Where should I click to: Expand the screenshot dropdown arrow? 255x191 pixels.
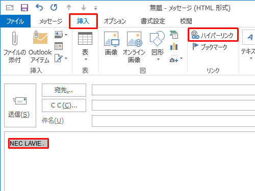181,58
